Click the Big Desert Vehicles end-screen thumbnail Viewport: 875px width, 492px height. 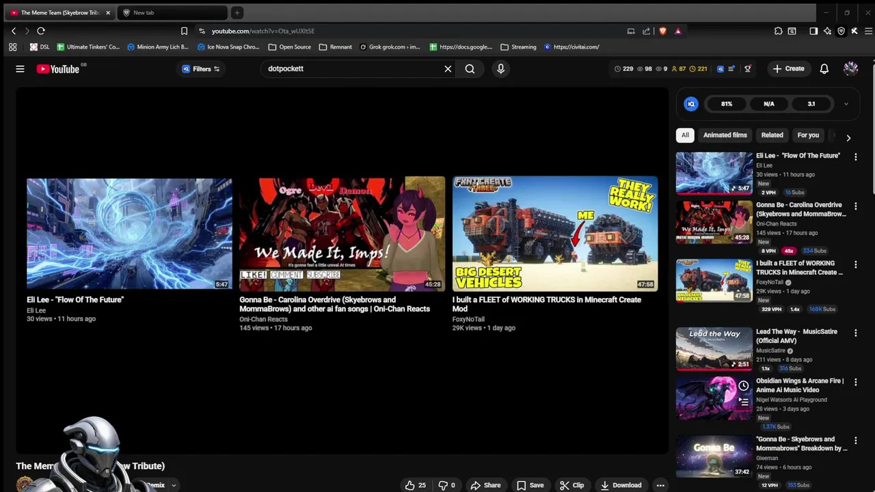[555, 234]
